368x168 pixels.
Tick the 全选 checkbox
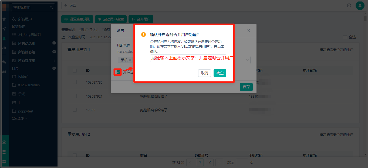[x=345, y=37]
